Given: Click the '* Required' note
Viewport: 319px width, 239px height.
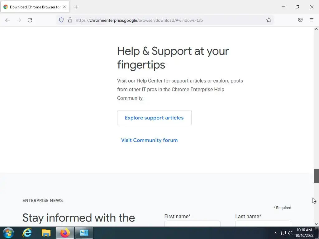Looking at the screenshot, I should pos(282,208).
